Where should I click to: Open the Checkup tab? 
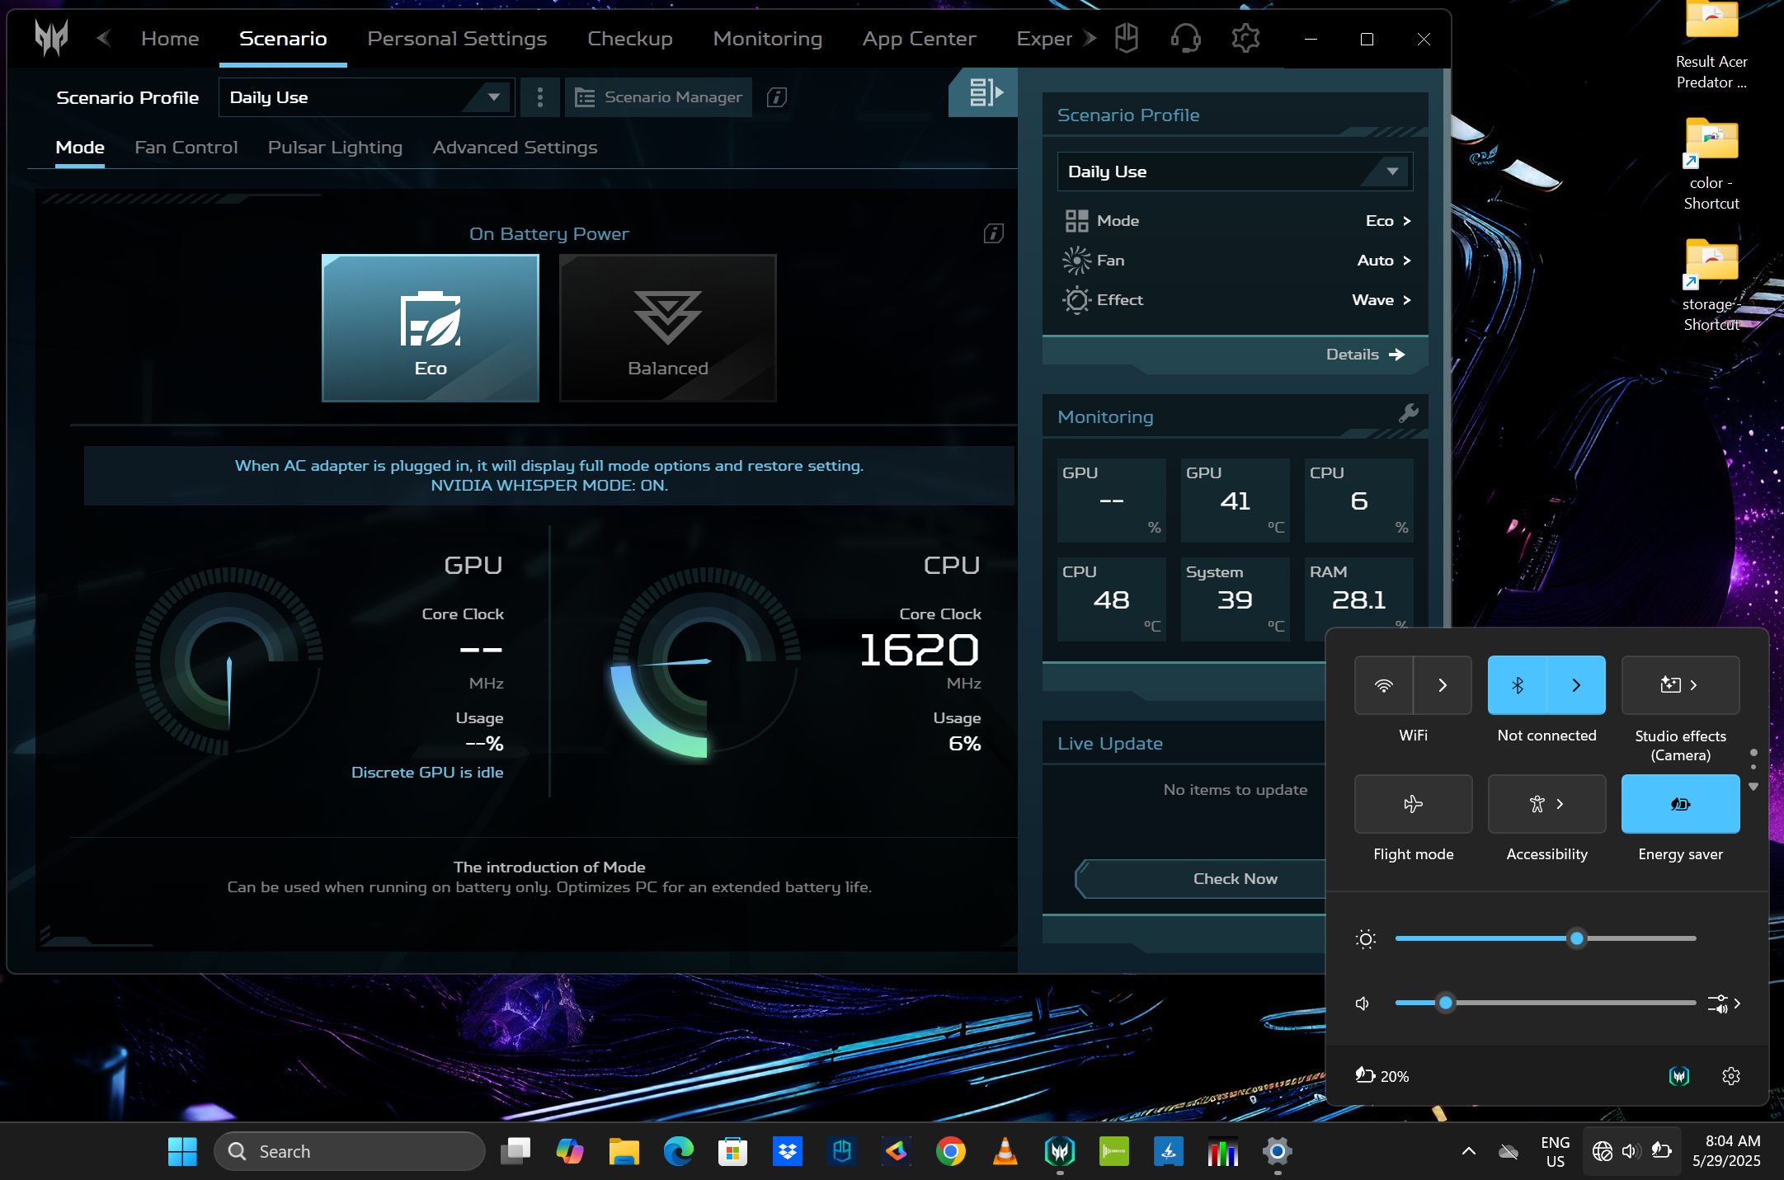click(x=630, y=39)
